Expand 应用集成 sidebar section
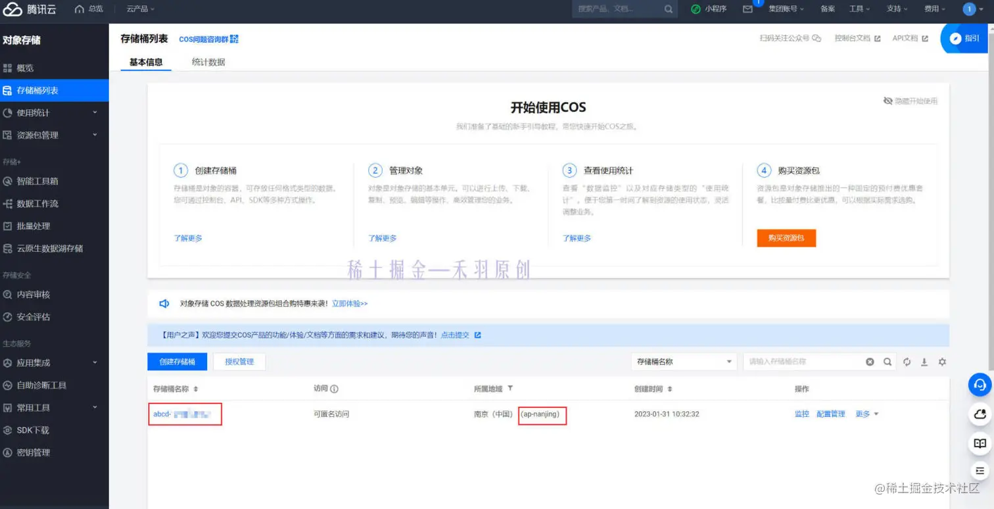Viewport: 994px width, 509px height. (x=54, y=362)
